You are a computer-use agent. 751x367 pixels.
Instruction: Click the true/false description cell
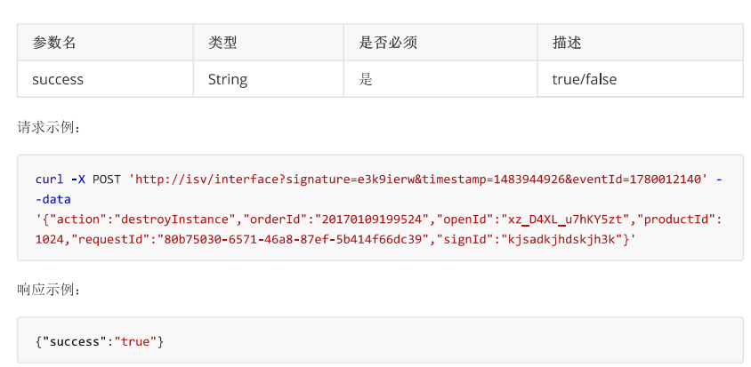point(641,79)
